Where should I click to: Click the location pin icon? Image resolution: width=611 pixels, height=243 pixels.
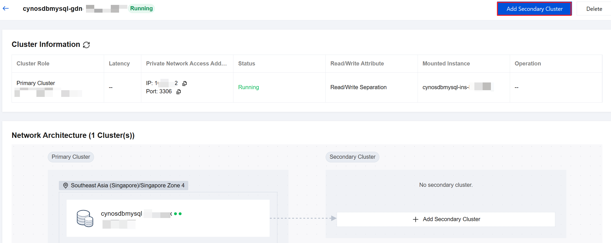[x=66, y=186]
